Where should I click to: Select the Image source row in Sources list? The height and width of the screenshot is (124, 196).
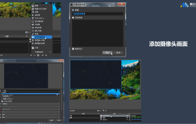[x=115, y=118]
